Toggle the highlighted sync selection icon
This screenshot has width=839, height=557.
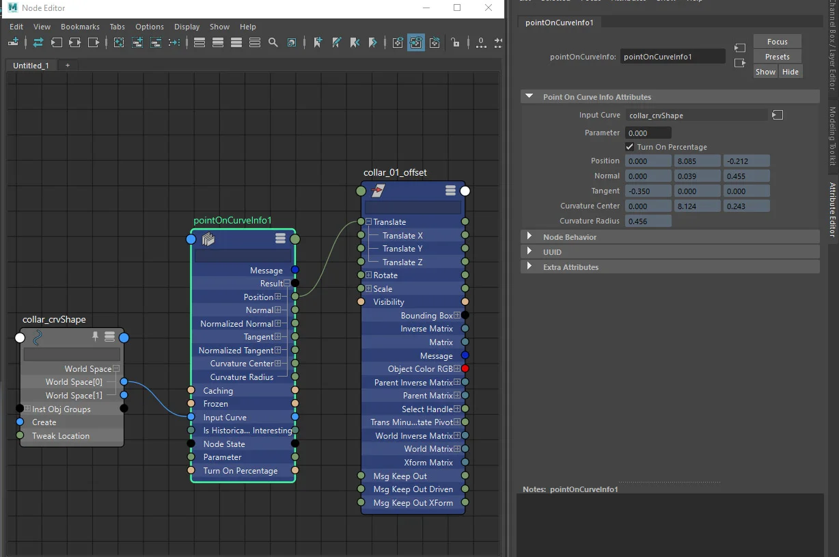pyautogui.click(x=416, y=42)
